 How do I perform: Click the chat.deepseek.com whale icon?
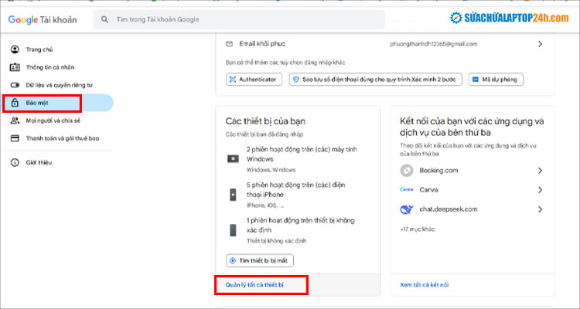[407, 209]
